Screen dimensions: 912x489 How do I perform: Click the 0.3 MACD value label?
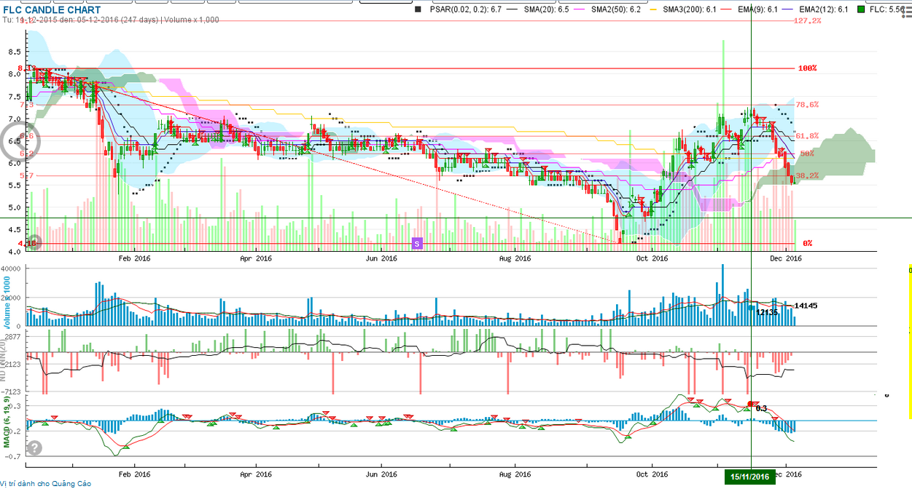(762, 408)
